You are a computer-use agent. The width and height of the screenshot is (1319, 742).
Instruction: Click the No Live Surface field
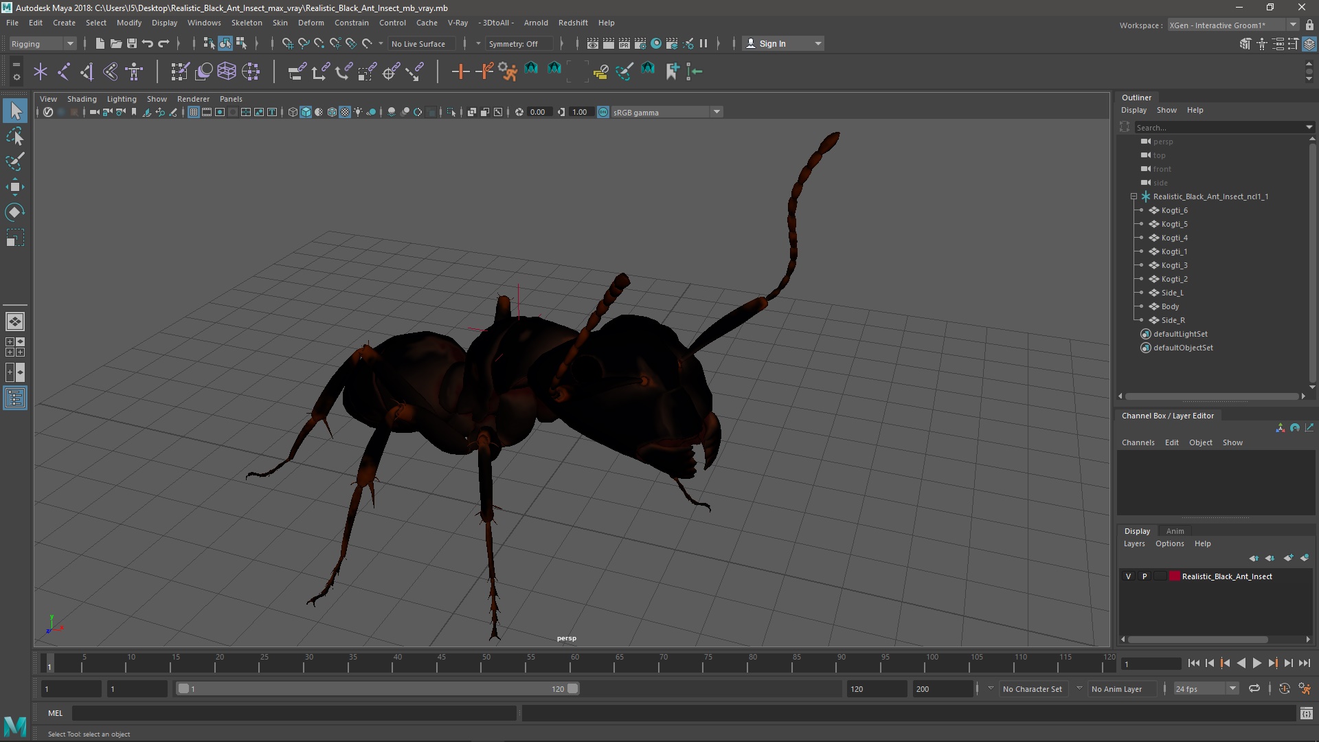(x=420, y=43)
